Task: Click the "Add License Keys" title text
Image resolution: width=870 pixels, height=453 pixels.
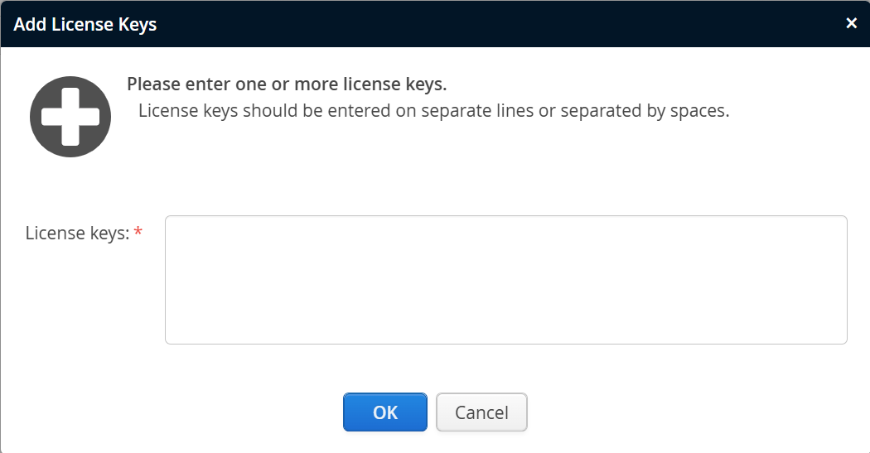Action: point(85,24)
